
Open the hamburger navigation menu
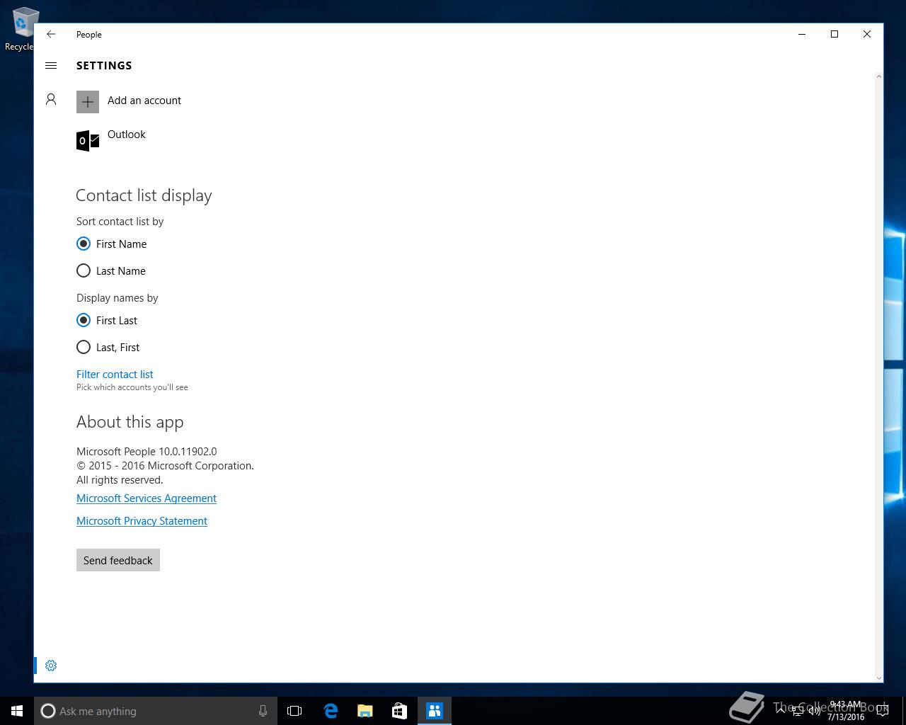click(x=51, y=65)
